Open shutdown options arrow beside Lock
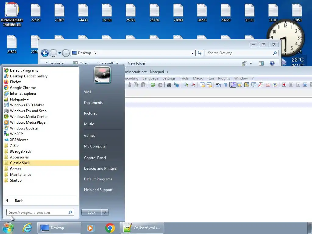 [x=105, y=212]
